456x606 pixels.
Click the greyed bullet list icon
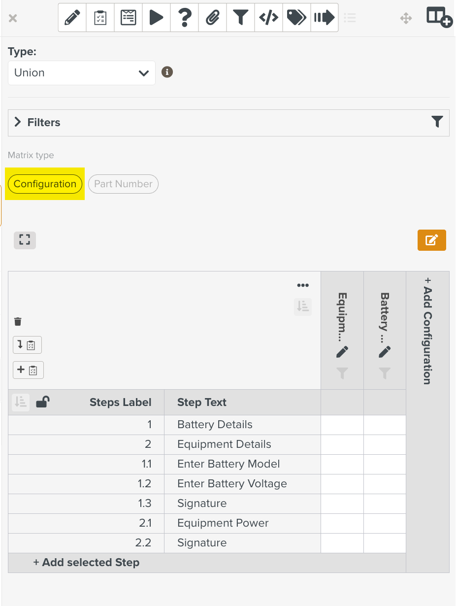350,18
